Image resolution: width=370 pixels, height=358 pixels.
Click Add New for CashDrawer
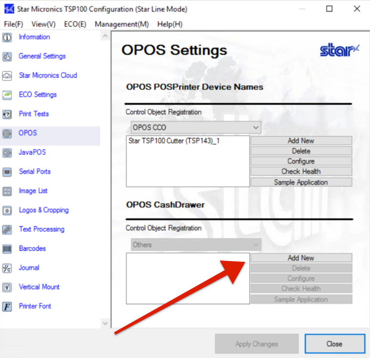click(301, 258)
